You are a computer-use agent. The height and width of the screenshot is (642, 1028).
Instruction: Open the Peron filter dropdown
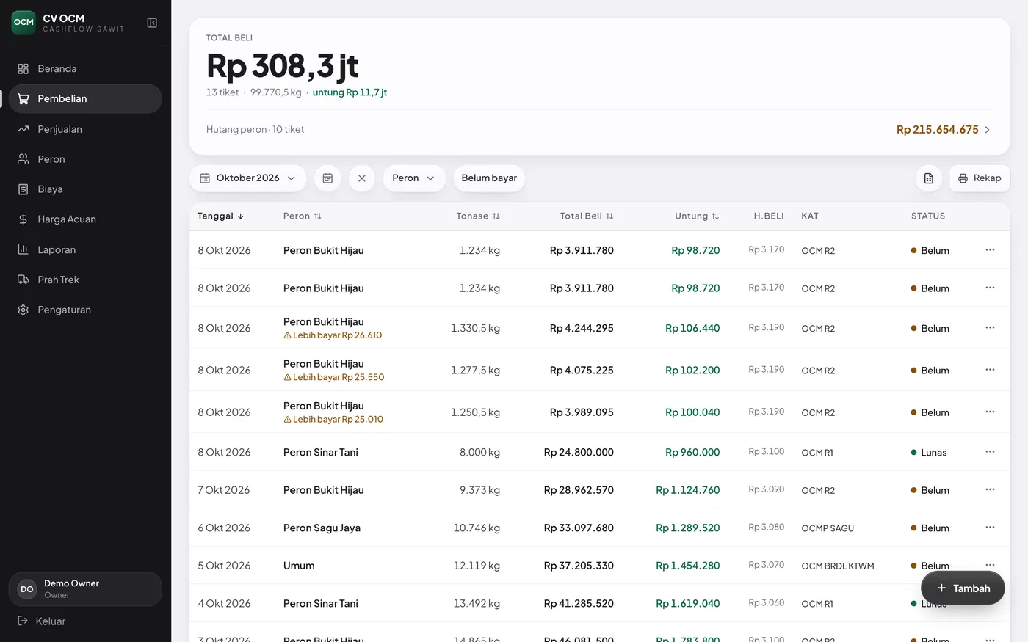tap(414, 178)
